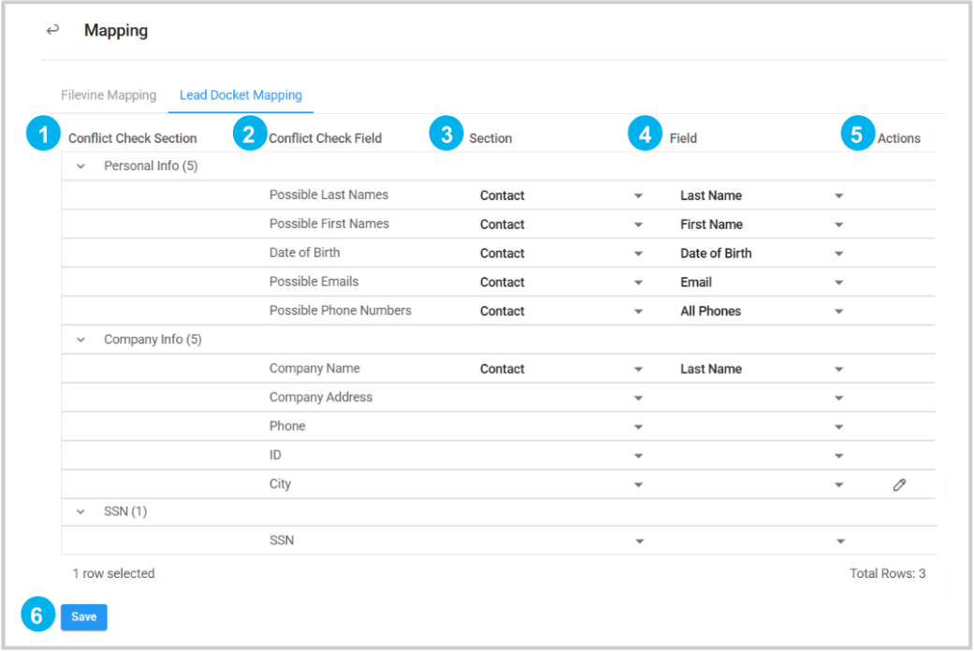This screenshot has height=651, width=974.
Task: Select the ID cell under Company Info
Action: click(x=275, y=456)
